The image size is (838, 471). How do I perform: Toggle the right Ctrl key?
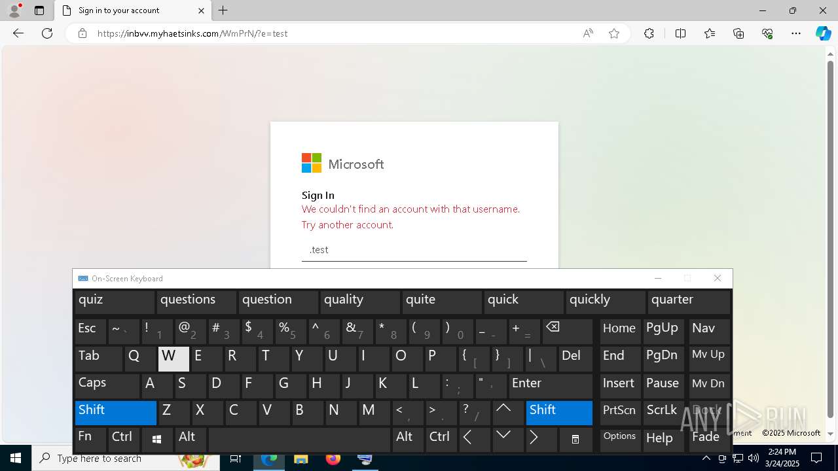coord(441,439)
